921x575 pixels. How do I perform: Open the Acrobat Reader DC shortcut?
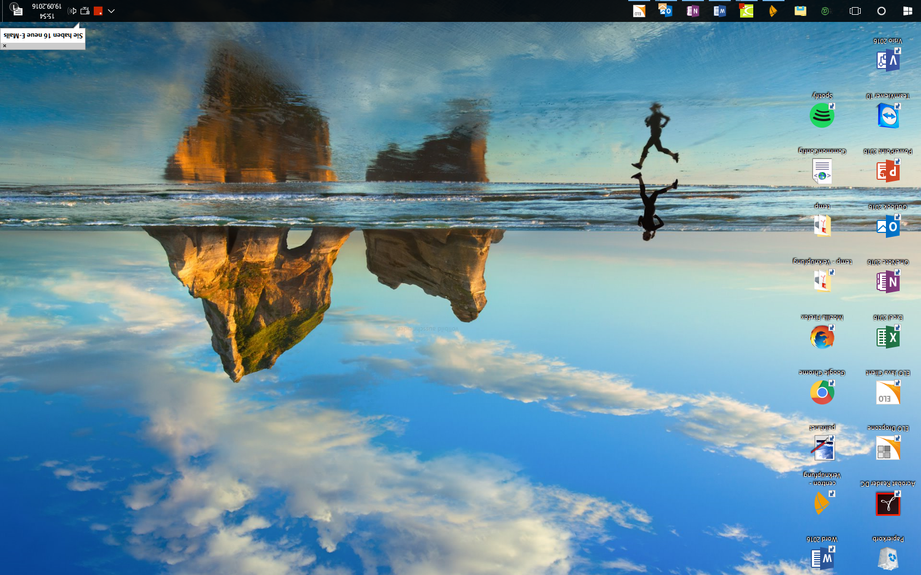(888, 504)
